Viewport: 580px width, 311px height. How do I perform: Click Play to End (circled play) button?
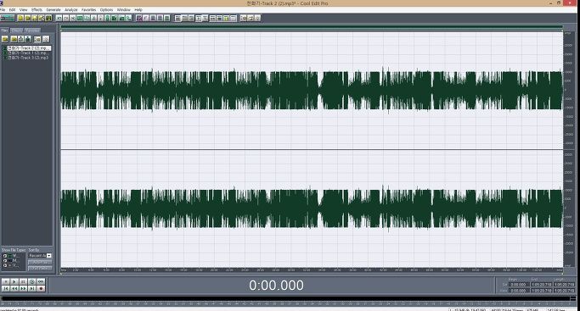click(x=32, y=281)
